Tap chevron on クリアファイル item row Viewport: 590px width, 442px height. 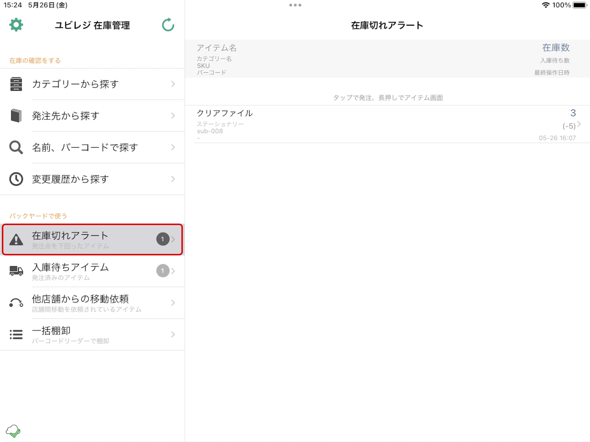click(x=579, y=124)
